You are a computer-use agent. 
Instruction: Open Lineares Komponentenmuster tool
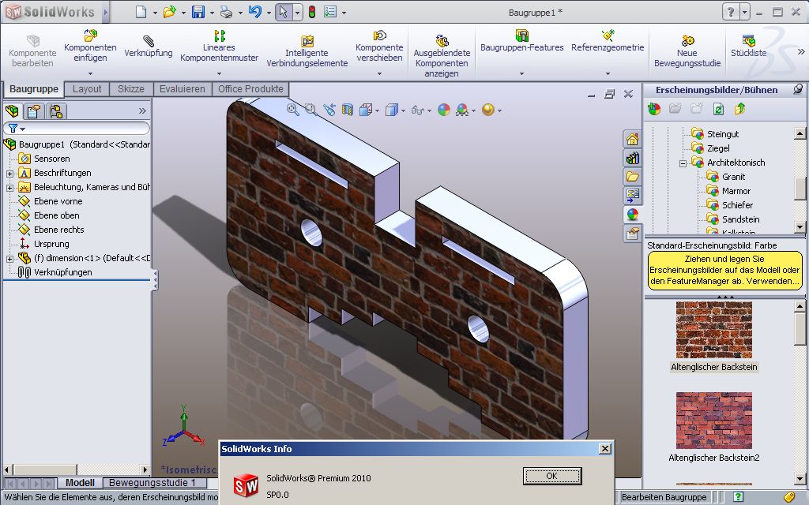click(x=220, y=45)
